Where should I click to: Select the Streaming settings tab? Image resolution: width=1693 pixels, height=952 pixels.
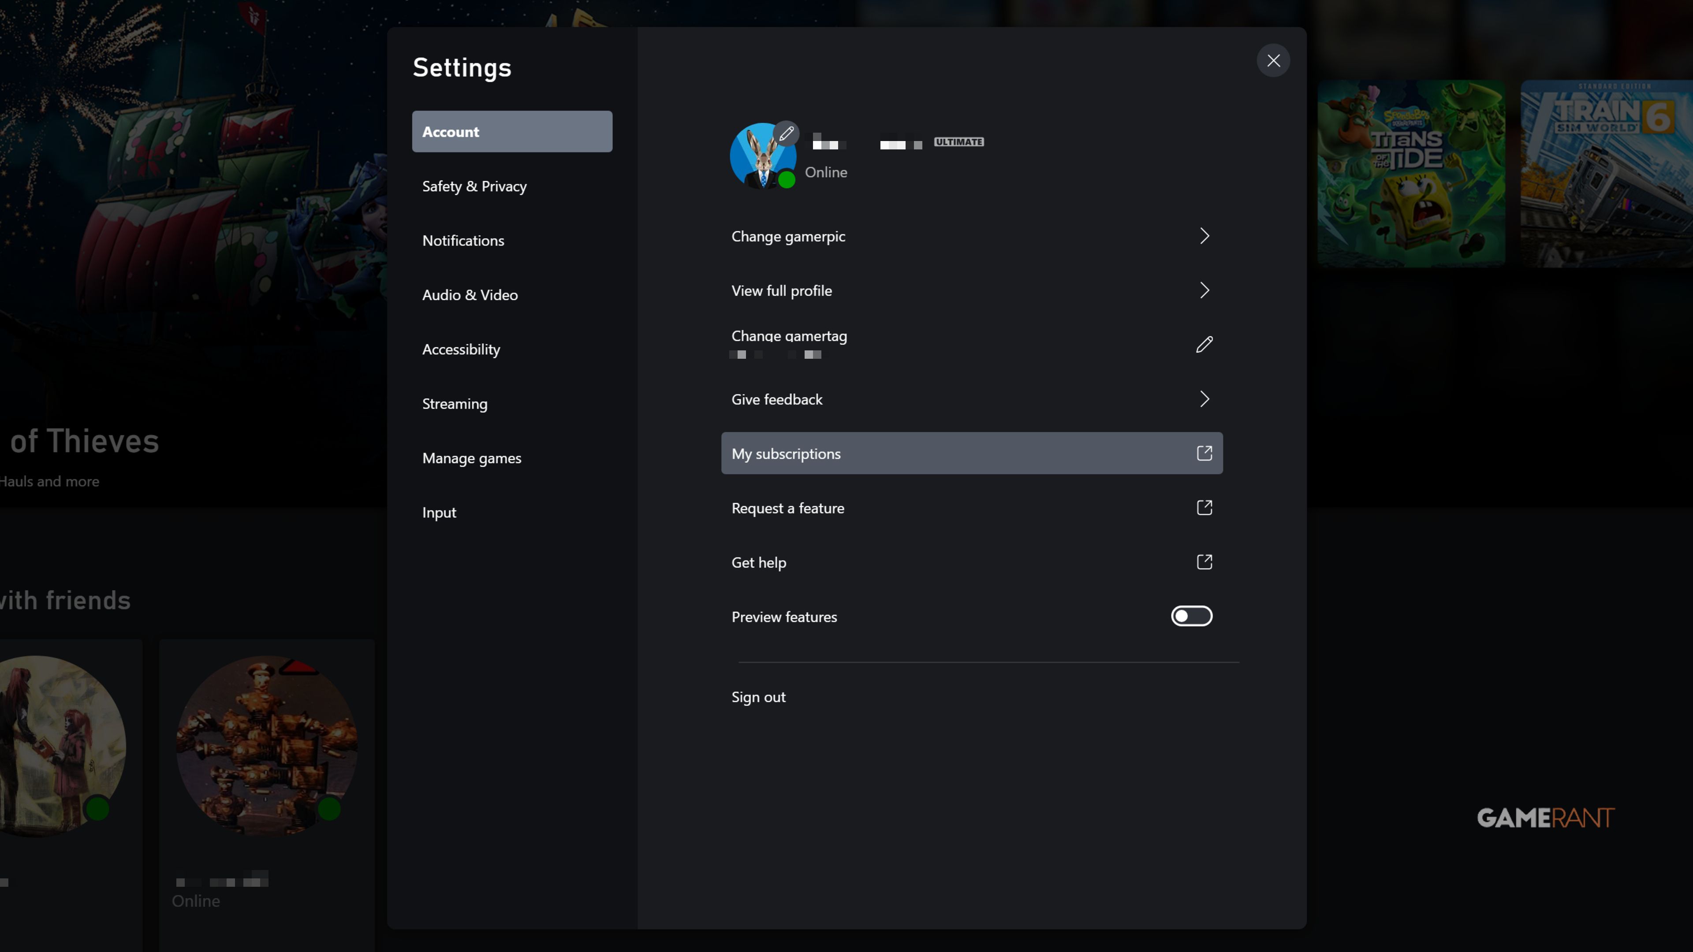[455, 404]
